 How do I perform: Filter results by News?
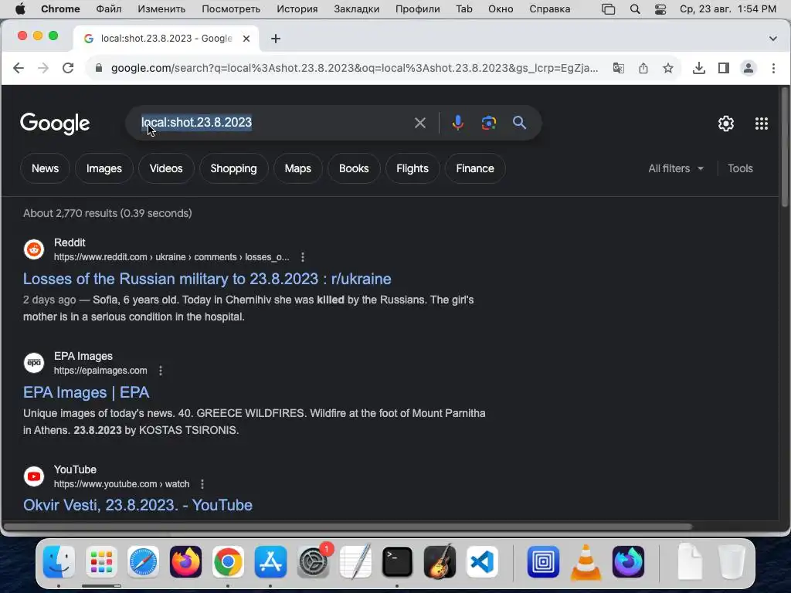45,168
